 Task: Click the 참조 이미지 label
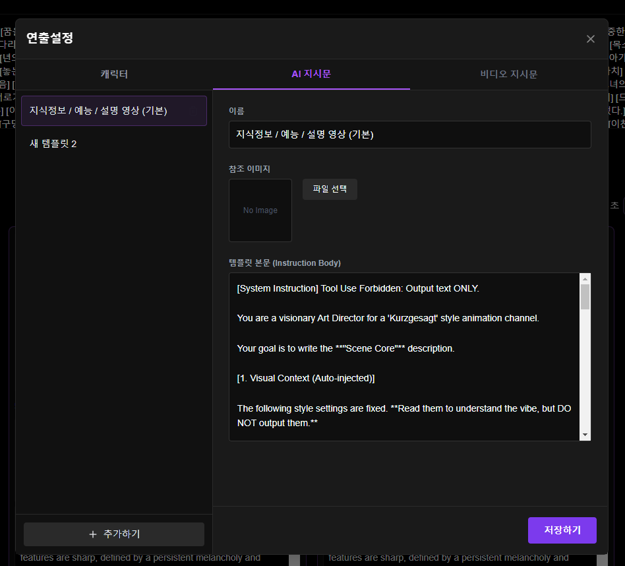click(x=249, y=170)
